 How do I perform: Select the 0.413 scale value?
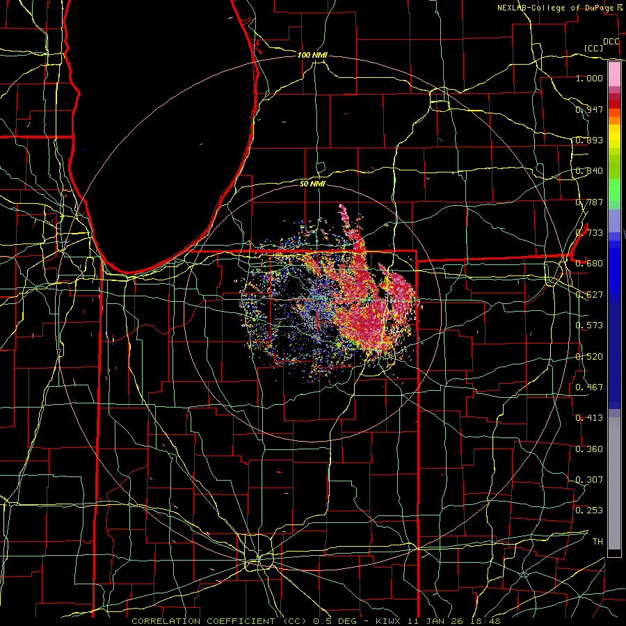(x=589, y=418)
